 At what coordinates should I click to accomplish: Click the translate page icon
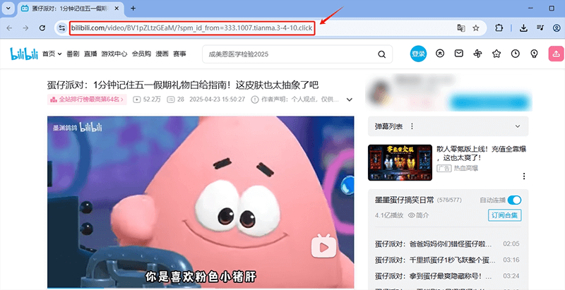point(461,28)
